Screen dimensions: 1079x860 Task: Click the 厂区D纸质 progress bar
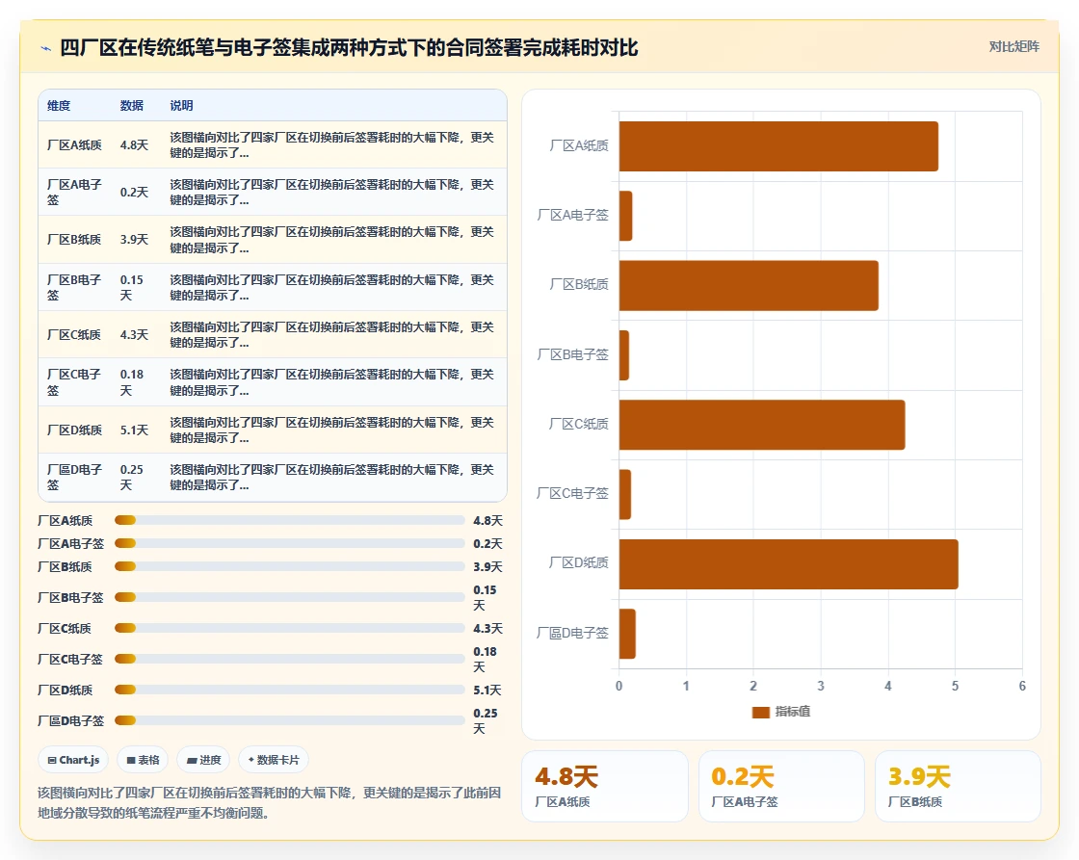290,690
